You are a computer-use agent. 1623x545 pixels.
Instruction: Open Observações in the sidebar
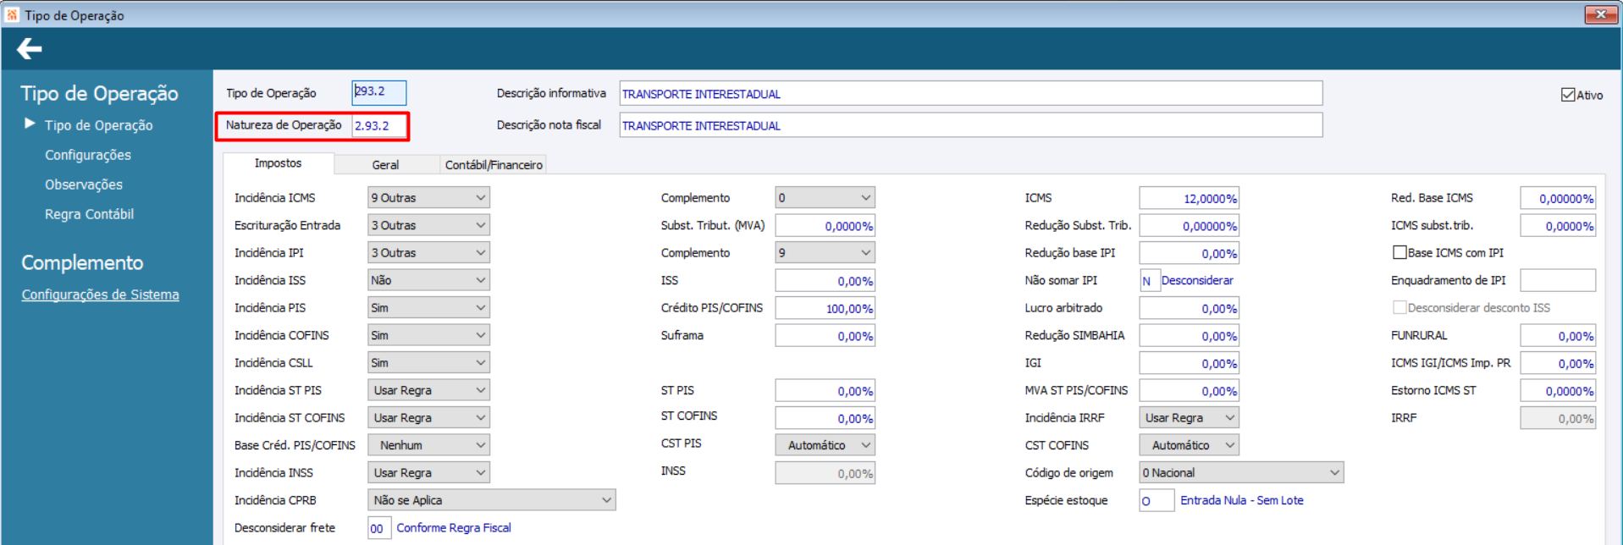[x=83, y=184]
